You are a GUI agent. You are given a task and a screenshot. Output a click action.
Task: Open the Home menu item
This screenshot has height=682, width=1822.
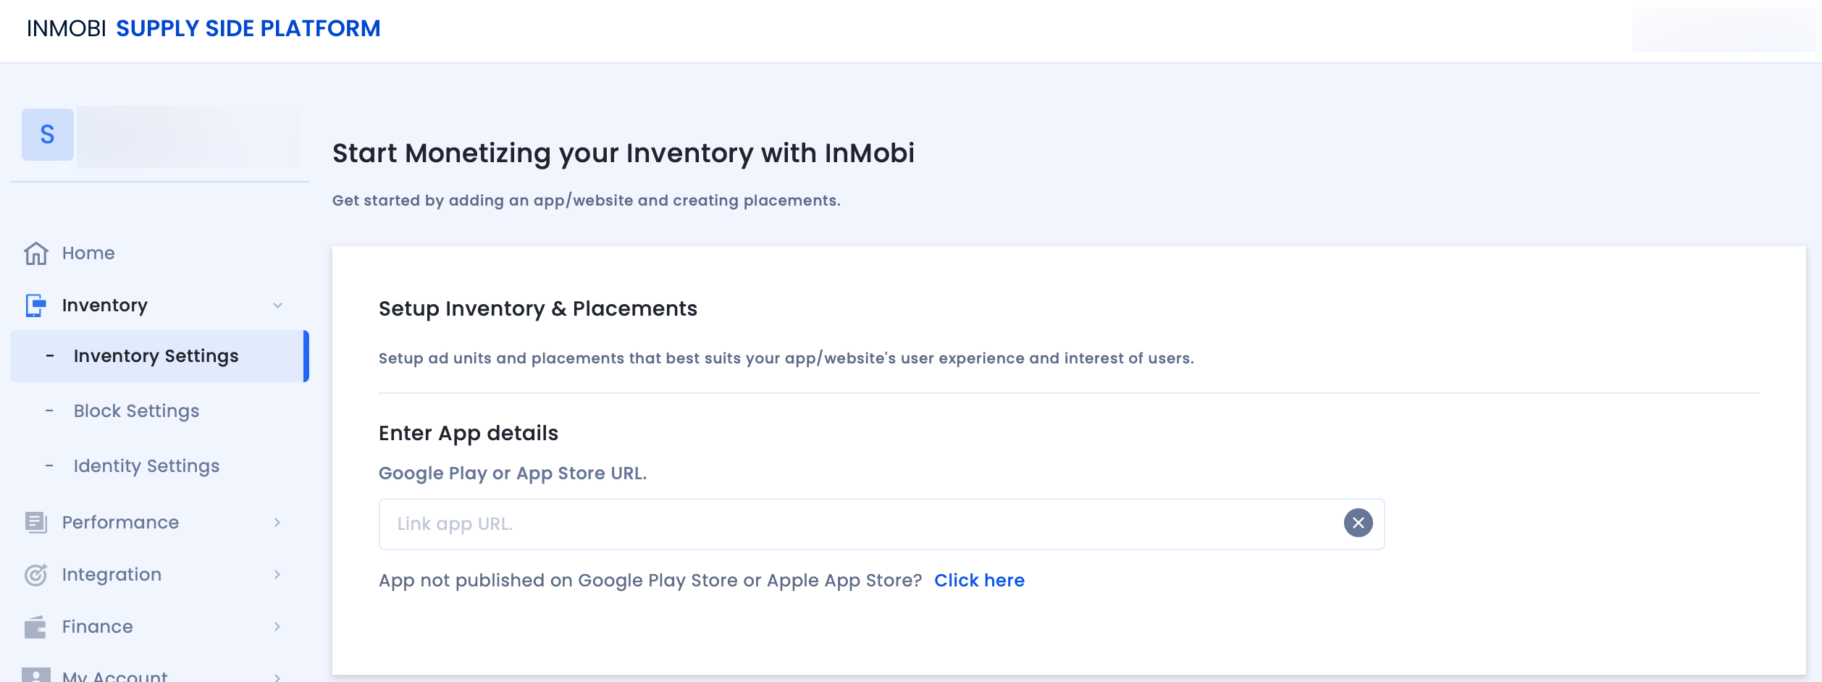point(88,253)
